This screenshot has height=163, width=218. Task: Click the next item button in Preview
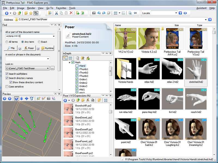[10, 99]
